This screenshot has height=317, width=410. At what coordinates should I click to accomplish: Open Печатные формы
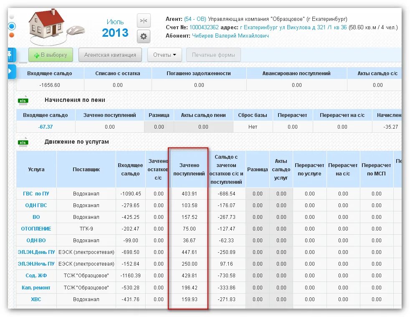click(x=213, y=55)
